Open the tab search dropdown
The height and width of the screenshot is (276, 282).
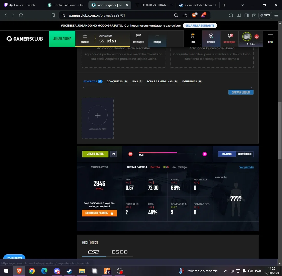tap(242, 5)
